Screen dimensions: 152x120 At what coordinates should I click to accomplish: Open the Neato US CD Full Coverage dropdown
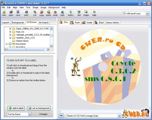click(119, 116)
